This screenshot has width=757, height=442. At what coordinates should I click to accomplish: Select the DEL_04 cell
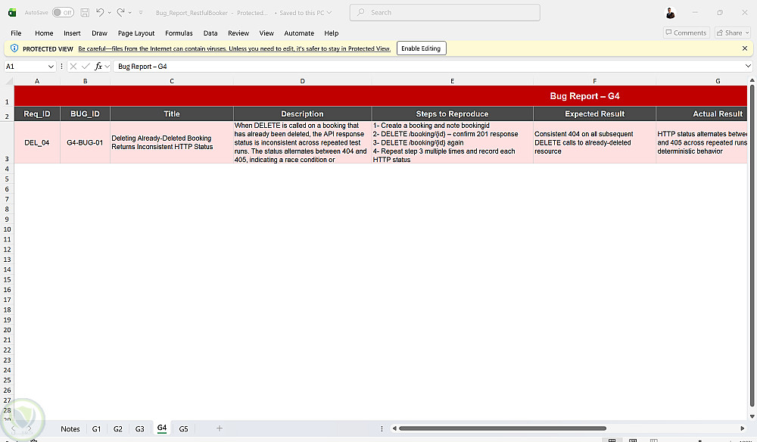click(x=37, y=142)
